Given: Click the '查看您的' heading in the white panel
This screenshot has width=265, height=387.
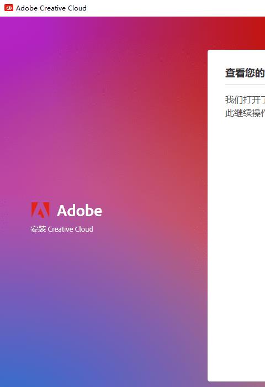Looking at the screenshot, I should click(245, 73).
